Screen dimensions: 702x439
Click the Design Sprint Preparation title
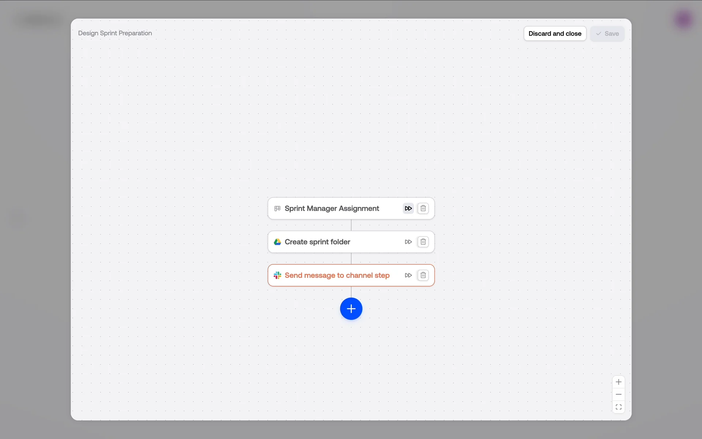115,33
